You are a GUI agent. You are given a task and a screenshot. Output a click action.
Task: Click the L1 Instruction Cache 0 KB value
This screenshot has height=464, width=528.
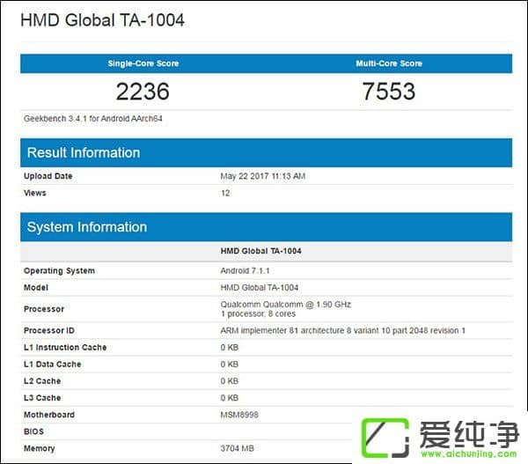point(230,348)
